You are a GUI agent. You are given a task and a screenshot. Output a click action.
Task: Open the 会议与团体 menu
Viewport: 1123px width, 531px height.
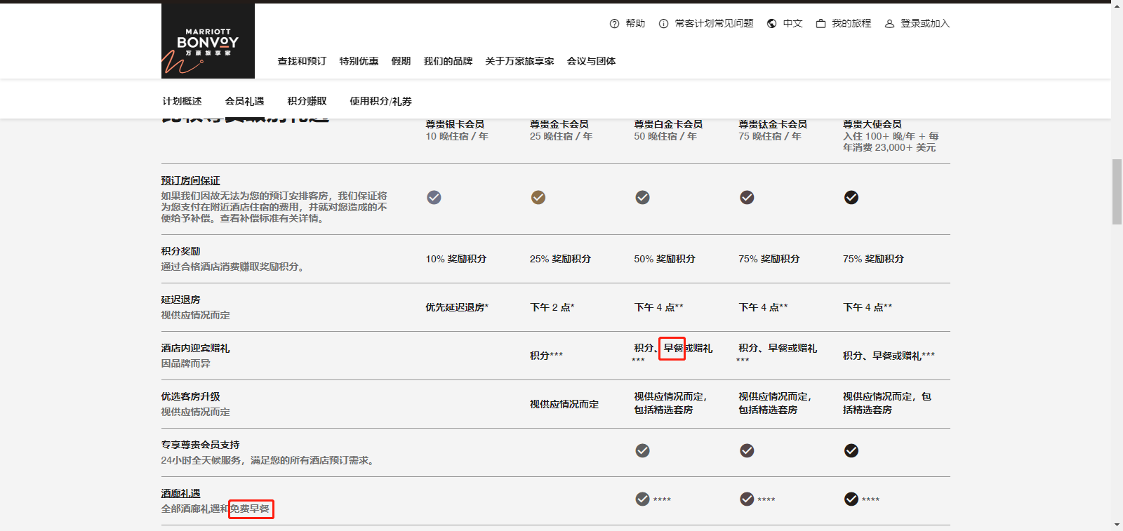tap(592, 62)
